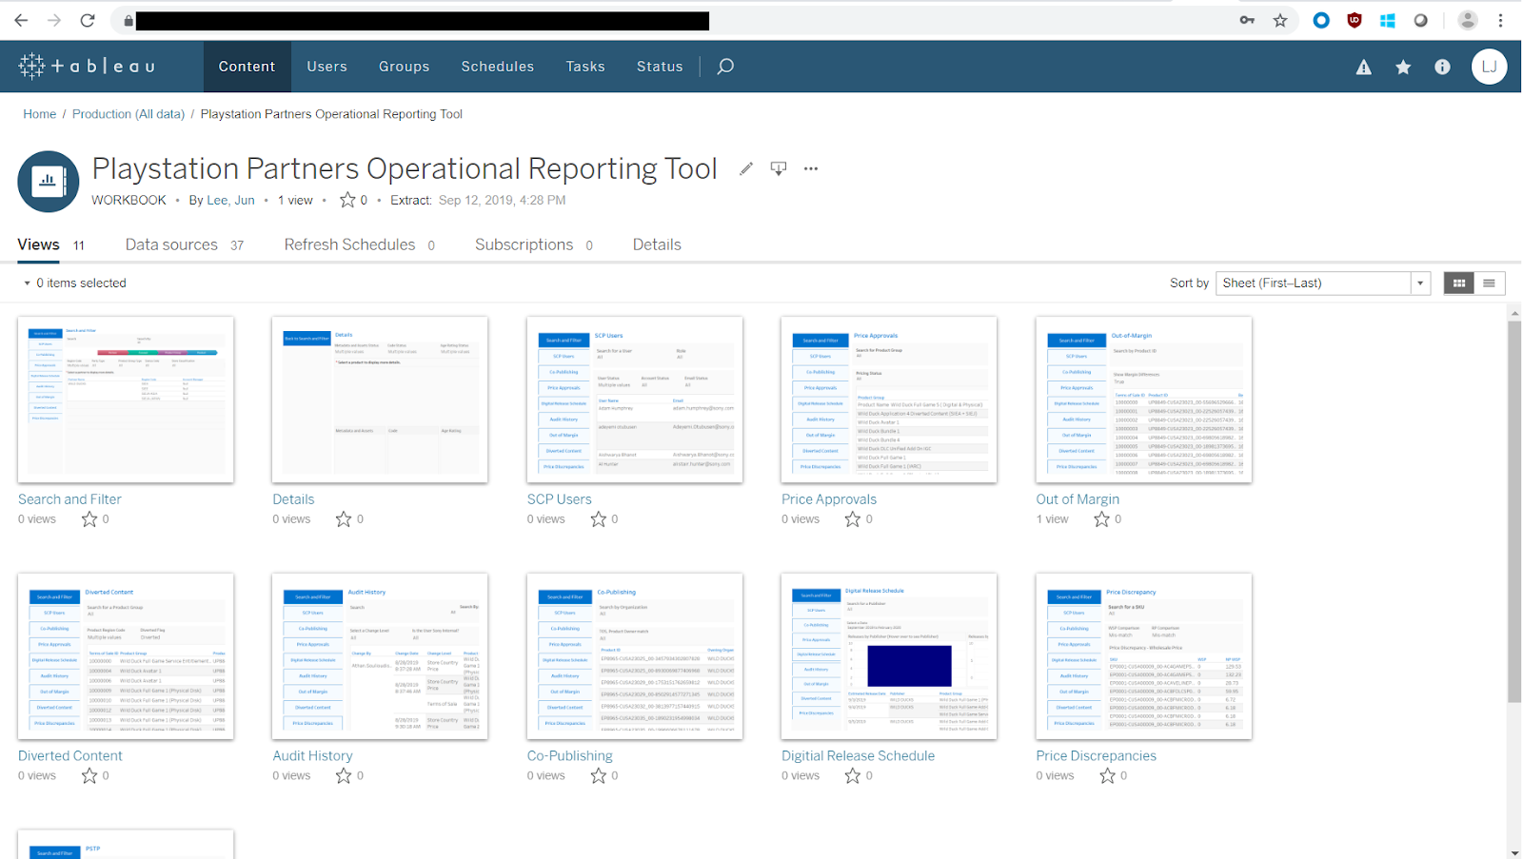1523x859 pixels.
Task: Open the Digitial Release Schedule thumbnail
Action: pyautogui.click(x=889, y=656)
